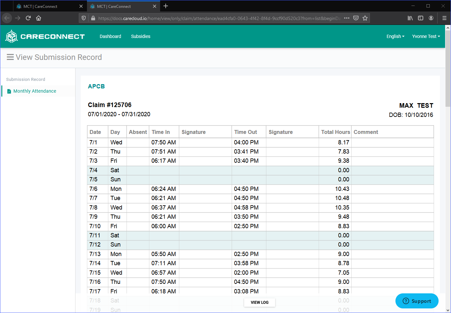This screenshot has width=451, height=313.
Task: Click the Submission Record sidebar label
Action: (x=26, y=80)
